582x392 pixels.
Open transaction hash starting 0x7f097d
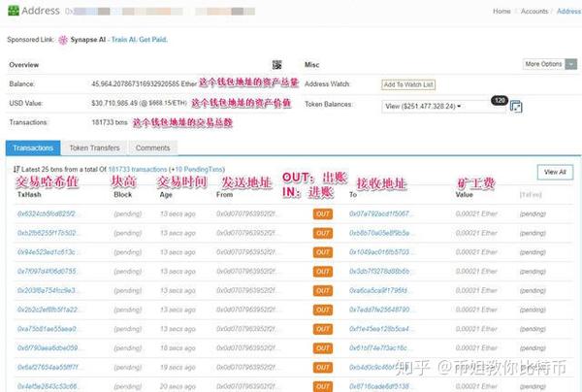47,272
